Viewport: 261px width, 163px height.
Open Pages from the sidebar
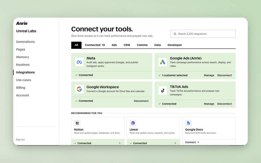click(21, 49)
